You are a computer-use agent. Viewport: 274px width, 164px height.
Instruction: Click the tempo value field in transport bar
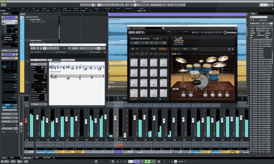[x=181, y=162]
